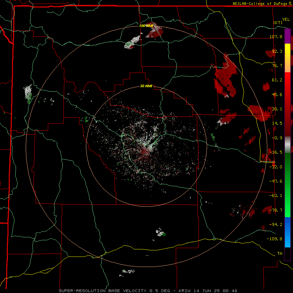The height and width of the screenshot is (293, 293).
Task: Click the VEL legend title
Action: [x=286, y=20]
